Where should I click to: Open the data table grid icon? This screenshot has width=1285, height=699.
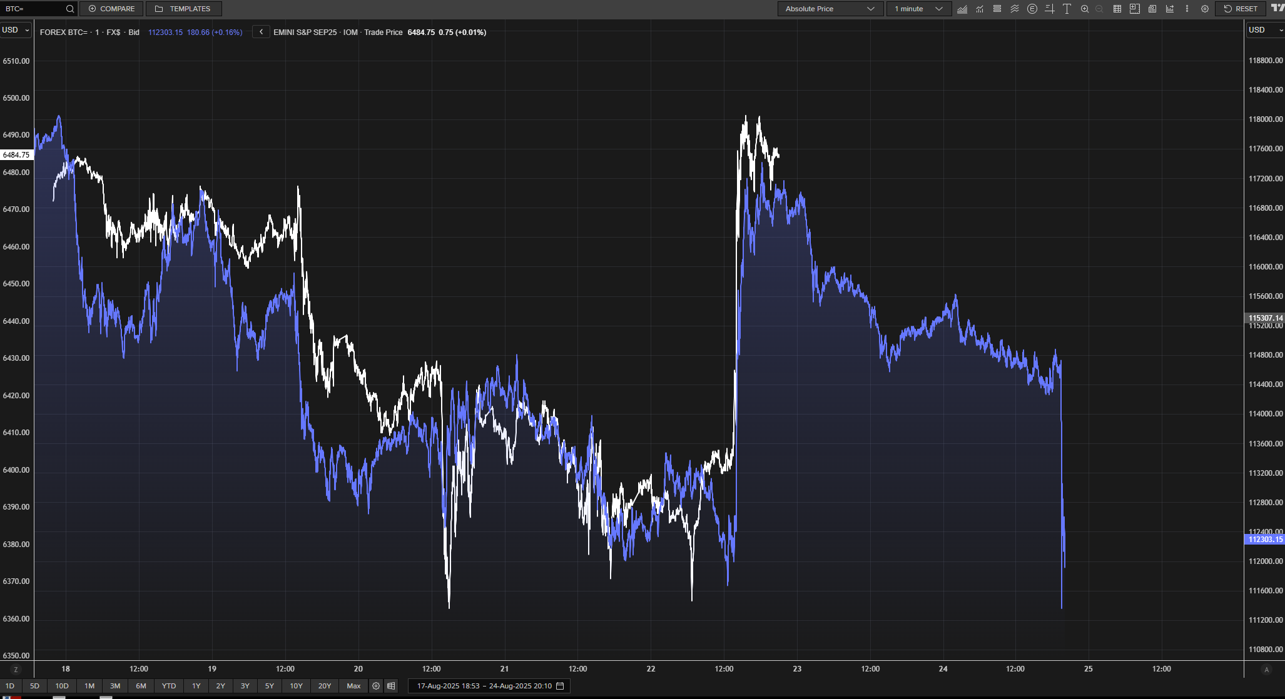[x=1117, y=9]
